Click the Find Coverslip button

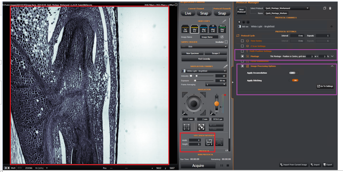click(204, 59)
